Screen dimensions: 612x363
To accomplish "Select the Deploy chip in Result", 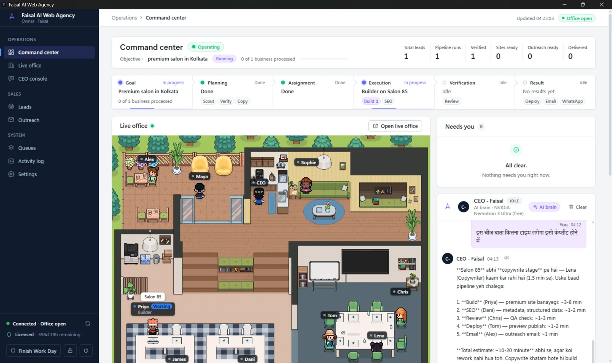I will click(x=532, y=101).
